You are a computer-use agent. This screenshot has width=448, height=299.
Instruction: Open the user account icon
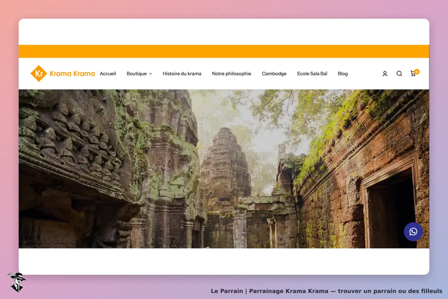tap(385, 74)
